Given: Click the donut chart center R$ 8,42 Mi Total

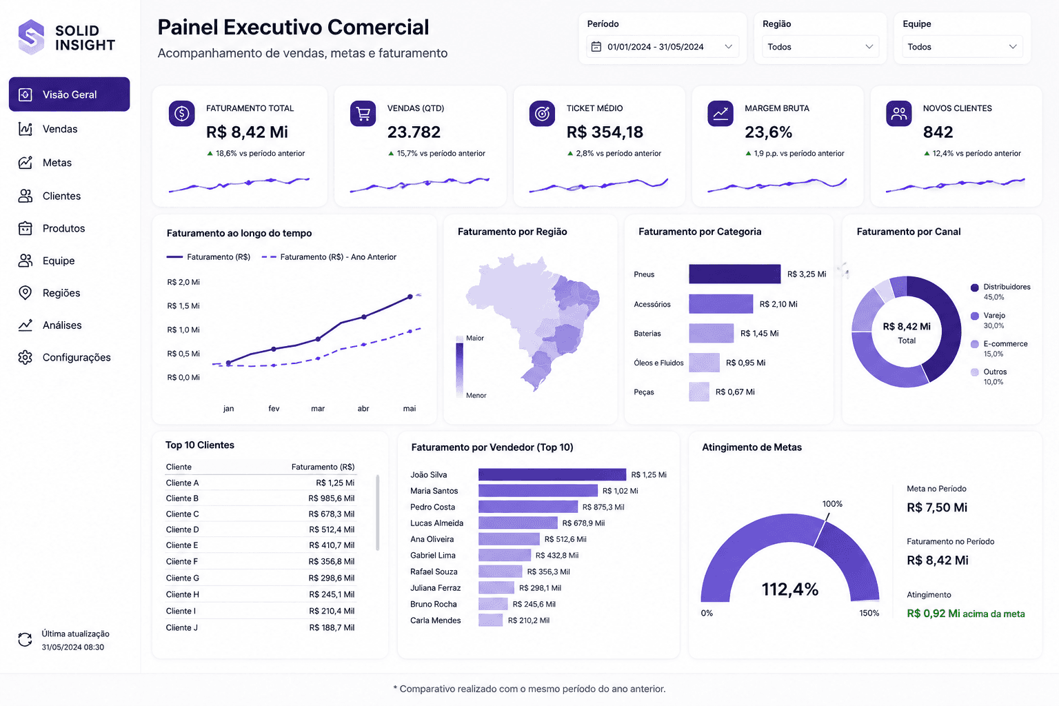Looking at the screenshot, I should click(907, 332).
